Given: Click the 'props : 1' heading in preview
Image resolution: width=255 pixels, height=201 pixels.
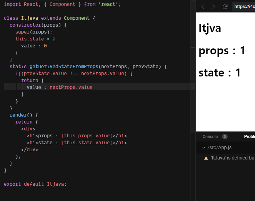Looking at the screenshot, I should (x=222, y=51).
